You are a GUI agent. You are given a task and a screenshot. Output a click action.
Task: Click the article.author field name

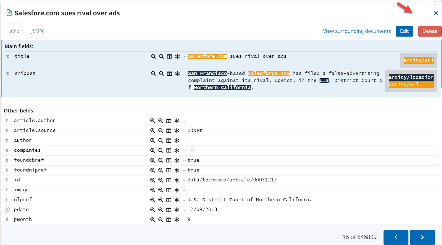(x=35, y=121)
